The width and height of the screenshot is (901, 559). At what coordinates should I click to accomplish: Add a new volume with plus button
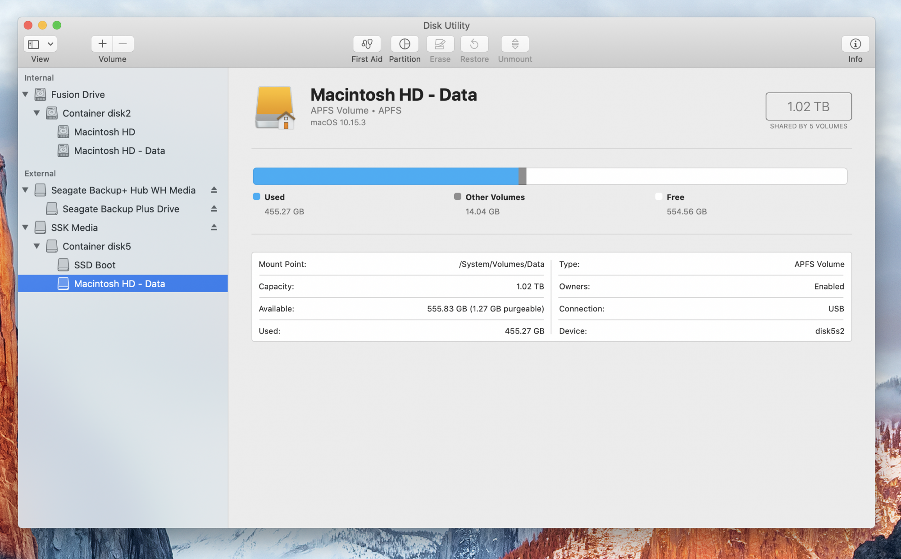(x=102, y=44)
